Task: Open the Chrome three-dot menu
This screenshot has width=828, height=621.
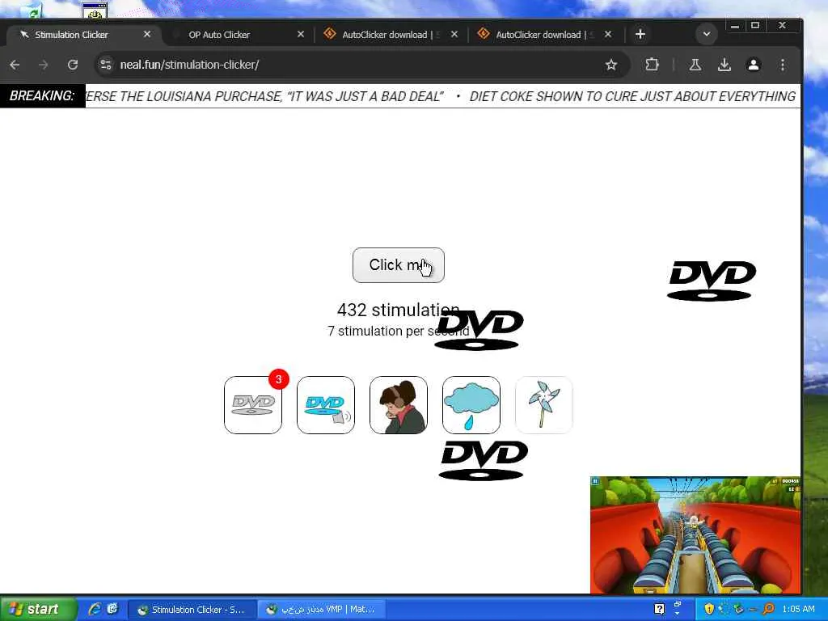Action: (783, 65)
